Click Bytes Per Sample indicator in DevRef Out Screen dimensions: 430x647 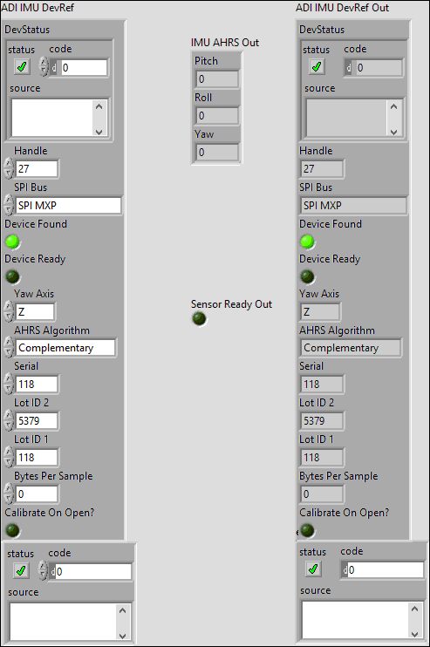coord(322,494)
